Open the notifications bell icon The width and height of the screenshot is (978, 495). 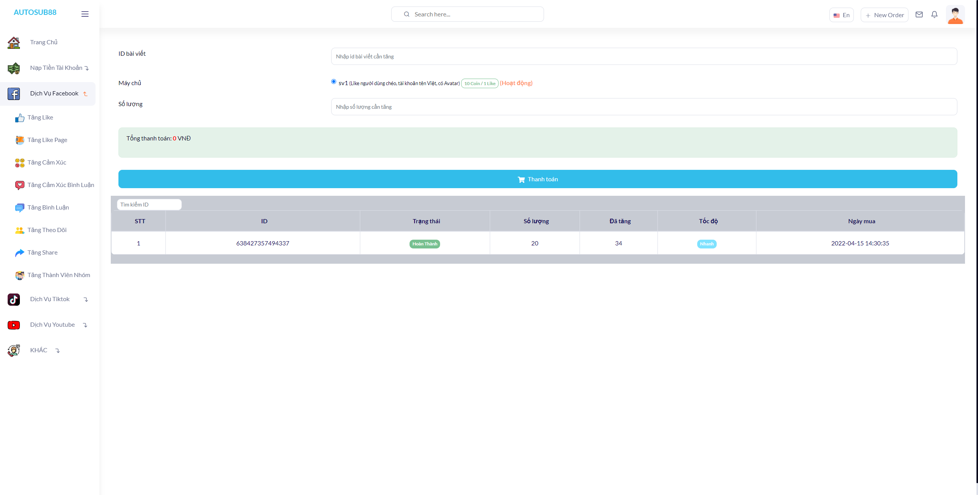point(934,15)
